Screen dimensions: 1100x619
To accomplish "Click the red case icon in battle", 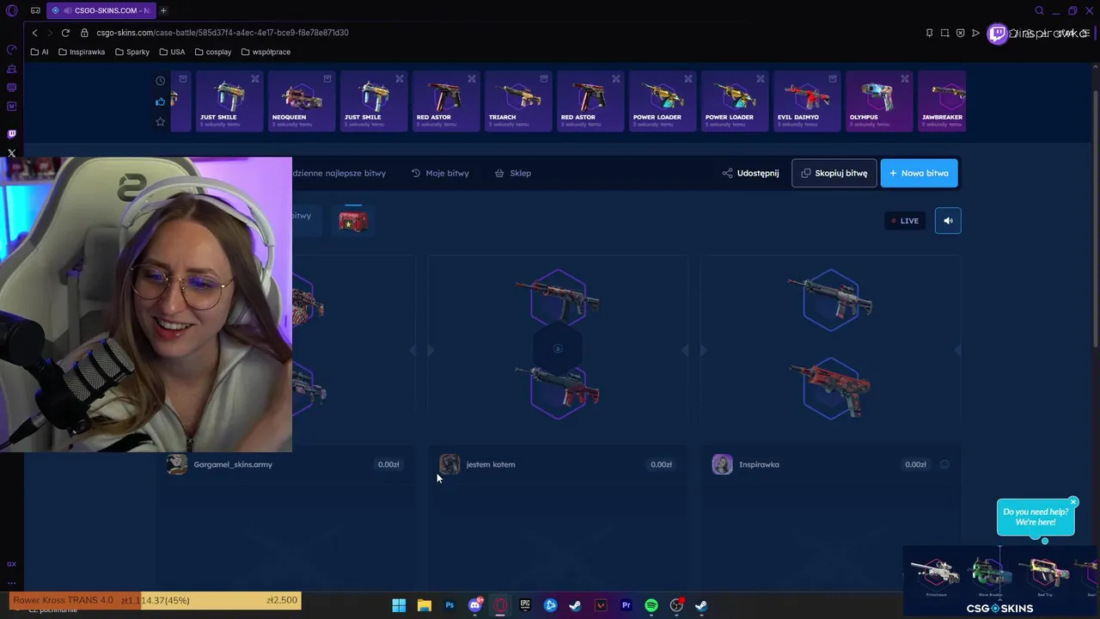I will coord(353,220).
